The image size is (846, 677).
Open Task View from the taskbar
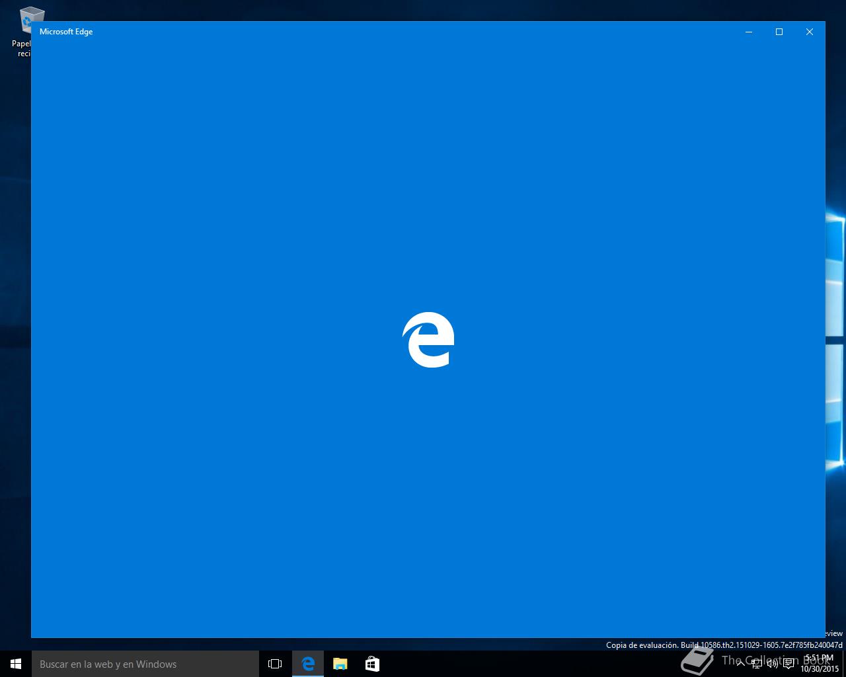pyautogui.click(x=275, y=664)
